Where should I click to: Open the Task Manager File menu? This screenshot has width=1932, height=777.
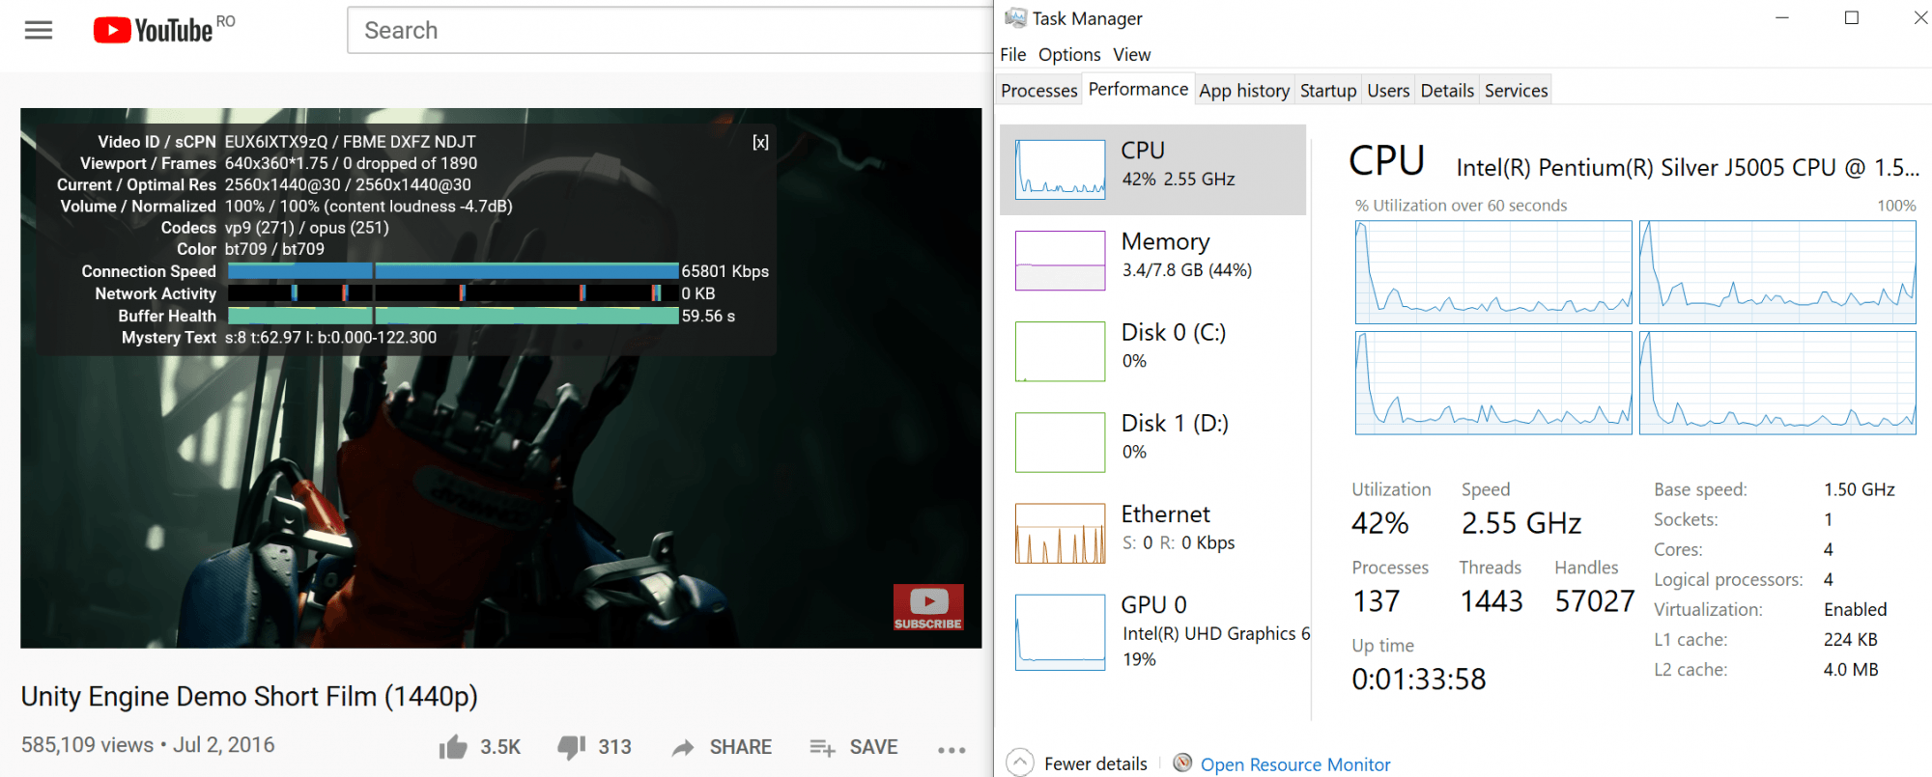[x=1013, y=55]
